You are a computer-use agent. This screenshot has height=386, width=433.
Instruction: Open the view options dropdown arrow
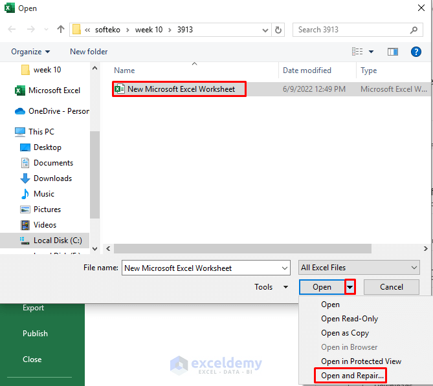tap(371, 52)
